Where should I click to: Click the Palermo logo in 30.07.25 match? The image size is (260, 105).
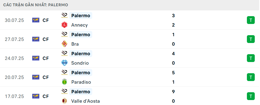(64, 16)
